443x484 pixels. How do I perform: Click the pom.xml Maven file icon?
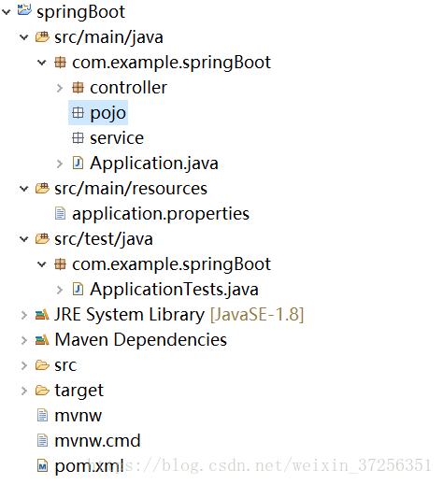42,466
